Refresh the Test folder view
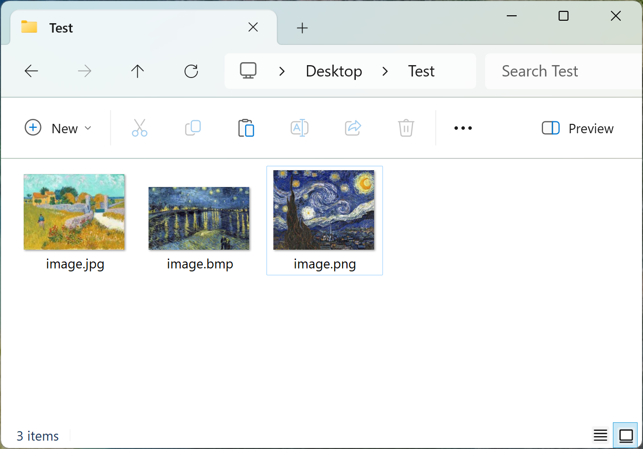 click(191, 72)
